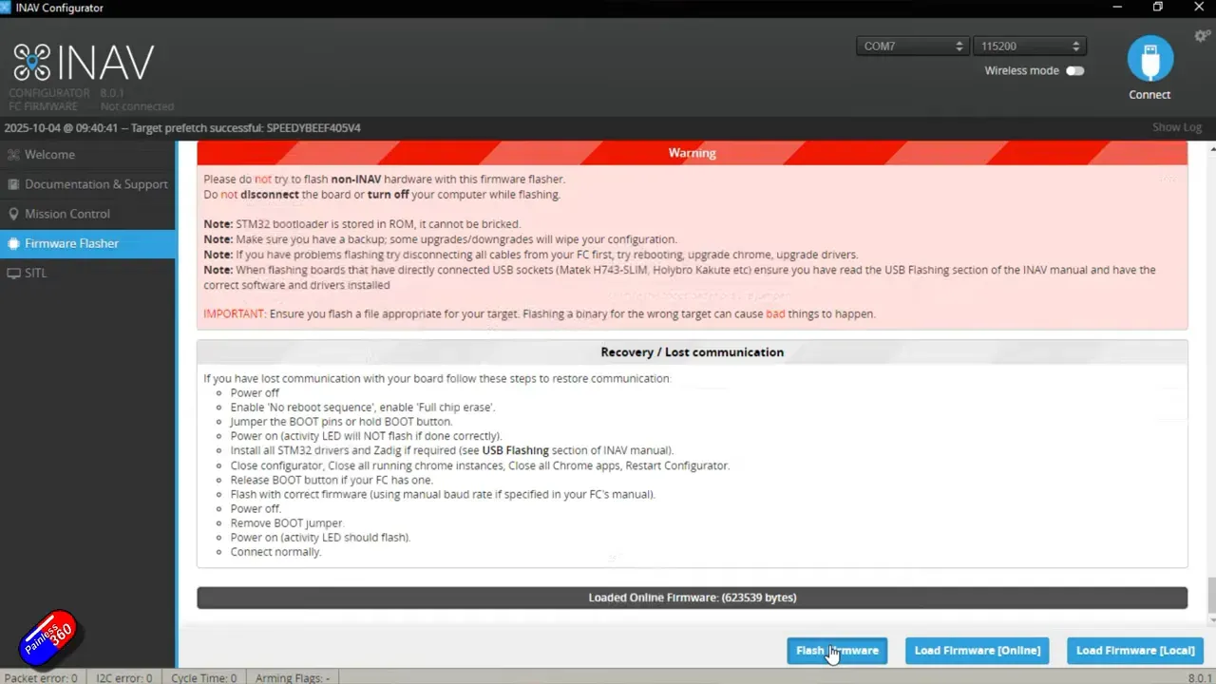Toggle the Wireless mode switch
This screenshot has width=1216, height=684.
point(1074,70)
